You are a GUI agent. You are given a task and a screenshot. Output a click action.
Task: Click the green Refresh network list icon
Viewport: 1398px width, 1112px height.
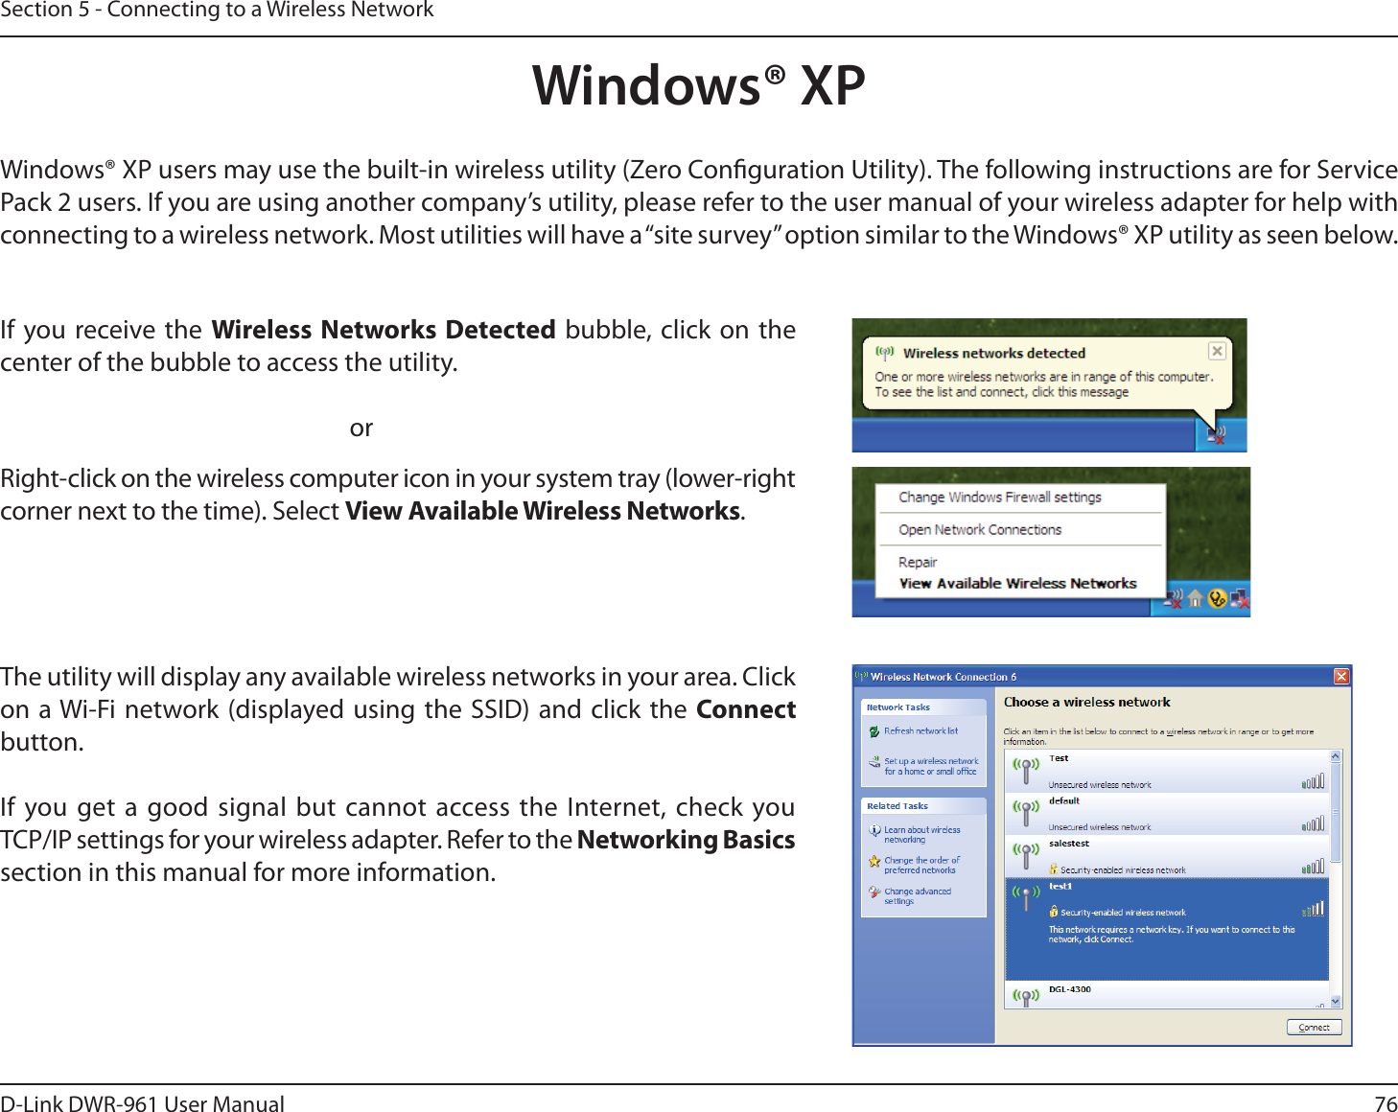pos(874,731)
